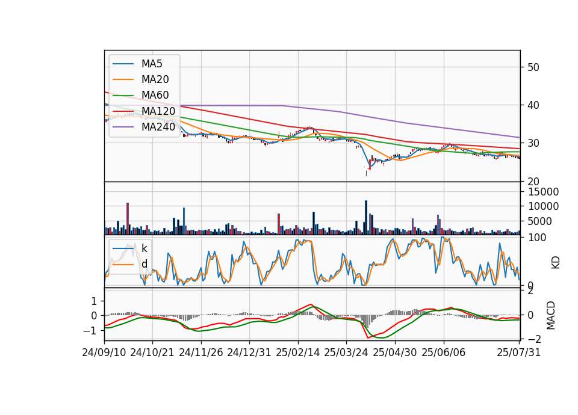The image size is (578, 415).
Task: Click the 25/02/14 date tick label
Action: tap(297, 352)
